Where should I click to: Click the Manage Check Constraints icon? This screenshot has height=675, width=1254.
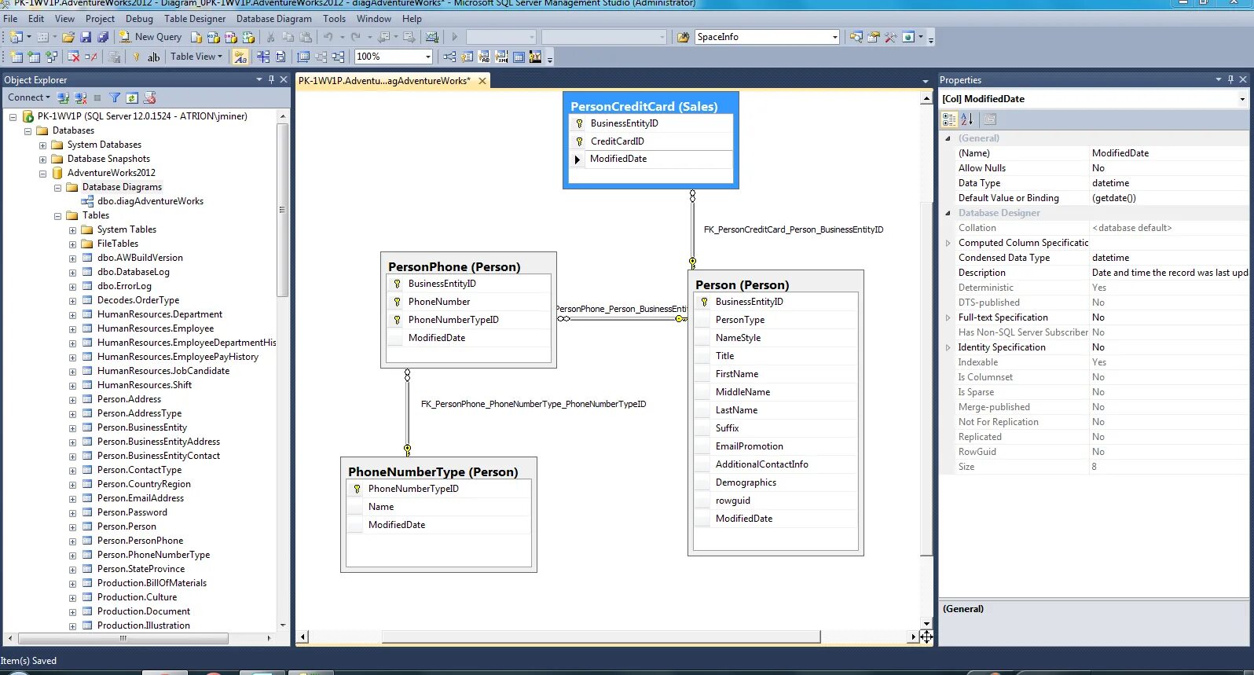coord(519,57)
